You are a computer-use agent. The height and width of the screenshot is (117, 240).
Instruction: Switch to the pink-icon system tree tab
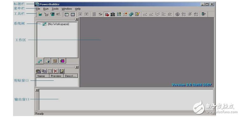pyautogui.click(x=62, y=61)
